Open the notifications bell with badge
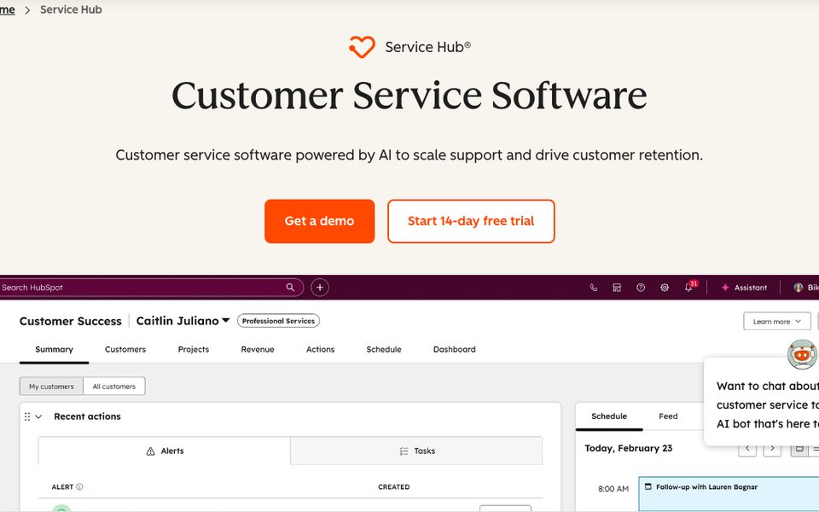 689,287
